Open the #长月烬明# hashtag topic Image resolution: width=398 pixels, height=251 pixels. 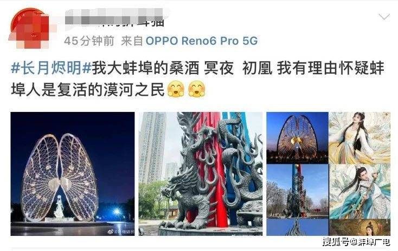point(52,68)
